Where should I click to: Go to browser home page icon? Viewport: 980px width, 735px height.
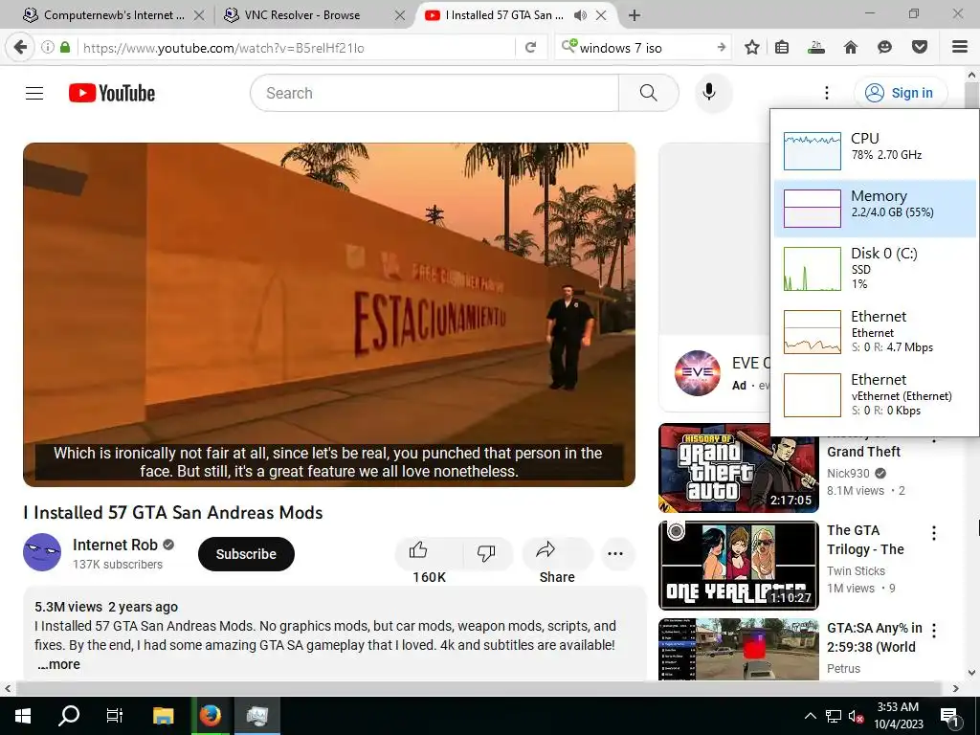851,48
